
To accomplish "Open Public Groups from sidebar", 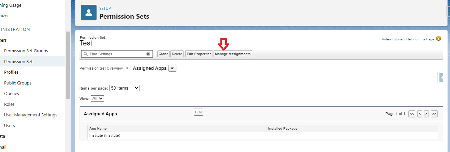I will coord(18,83).
